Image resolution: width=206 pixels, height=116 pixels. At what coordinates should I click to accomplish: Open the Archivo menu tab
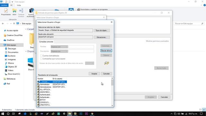coord(4,5)
